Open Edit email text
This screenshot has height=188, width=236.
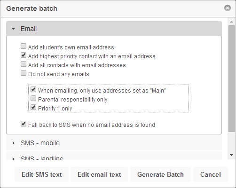(99, 174)
